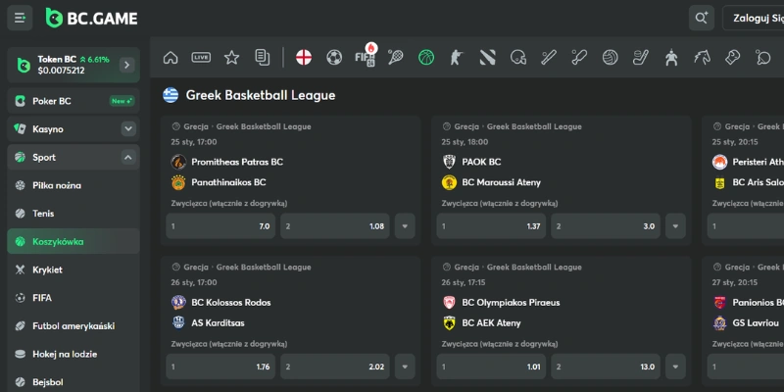Select the MMA fighter icon
This screenshot has width=784, height=392.
pos(671,58)
